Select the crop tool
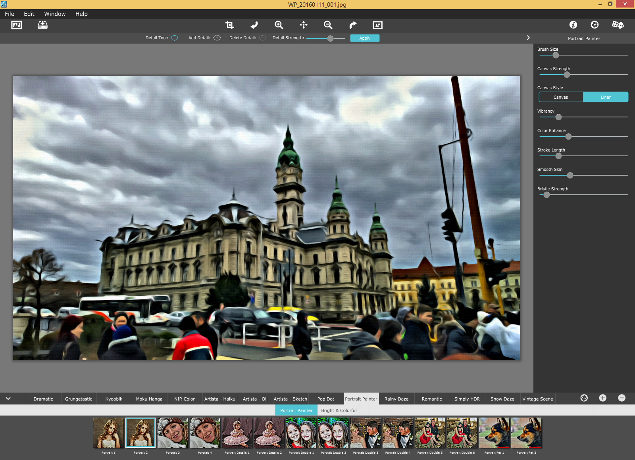The height and width of the screenshot is (460, 635). 229,25
